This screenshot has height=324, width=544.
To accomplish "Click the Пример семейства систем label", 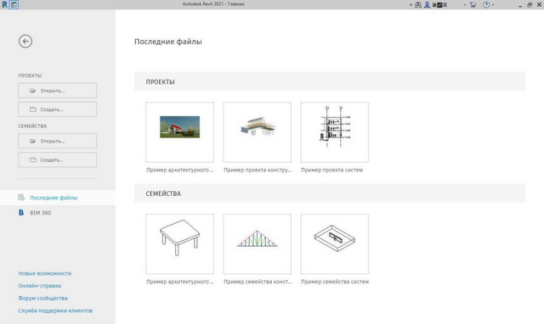I will pos(335,282).
